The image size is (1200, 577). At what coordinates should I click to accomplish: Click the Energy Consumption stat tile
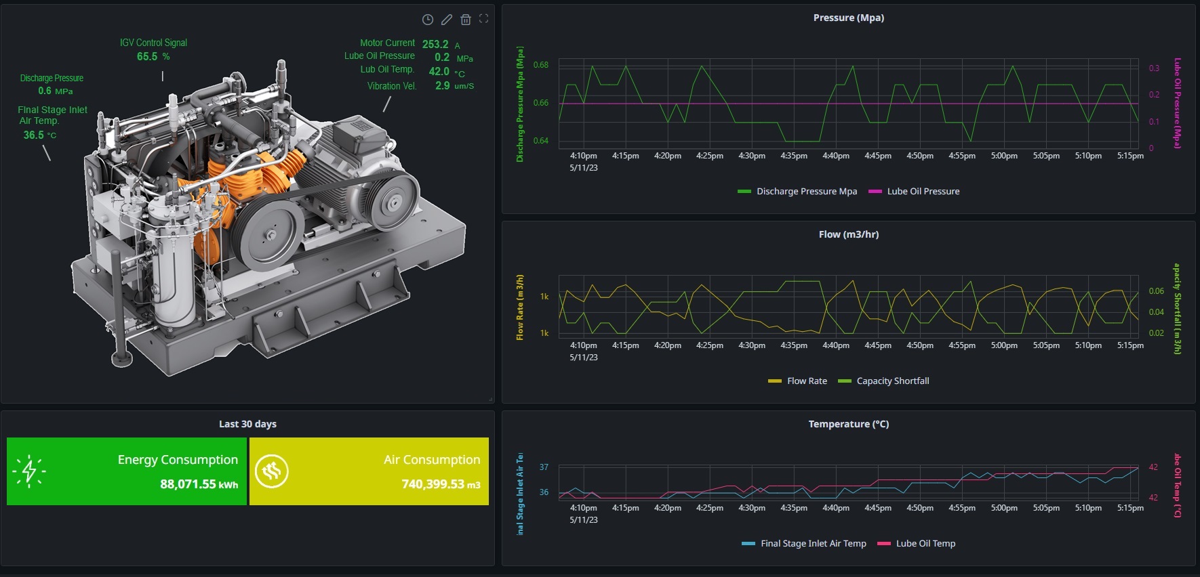(127, 471)
